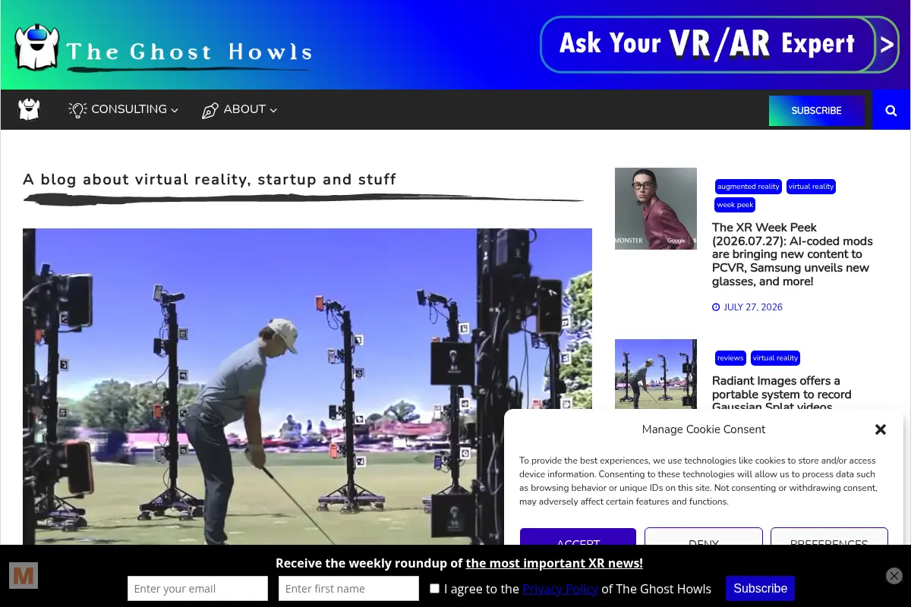Select the augmented reality tag

point(749,187)
